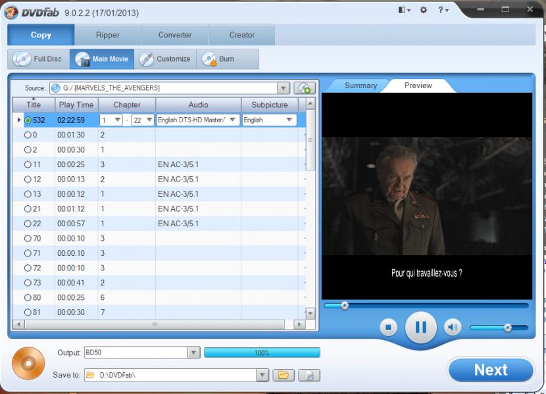Switch to the Copy tab
The image size is (546, 394).
pos(41,35)
